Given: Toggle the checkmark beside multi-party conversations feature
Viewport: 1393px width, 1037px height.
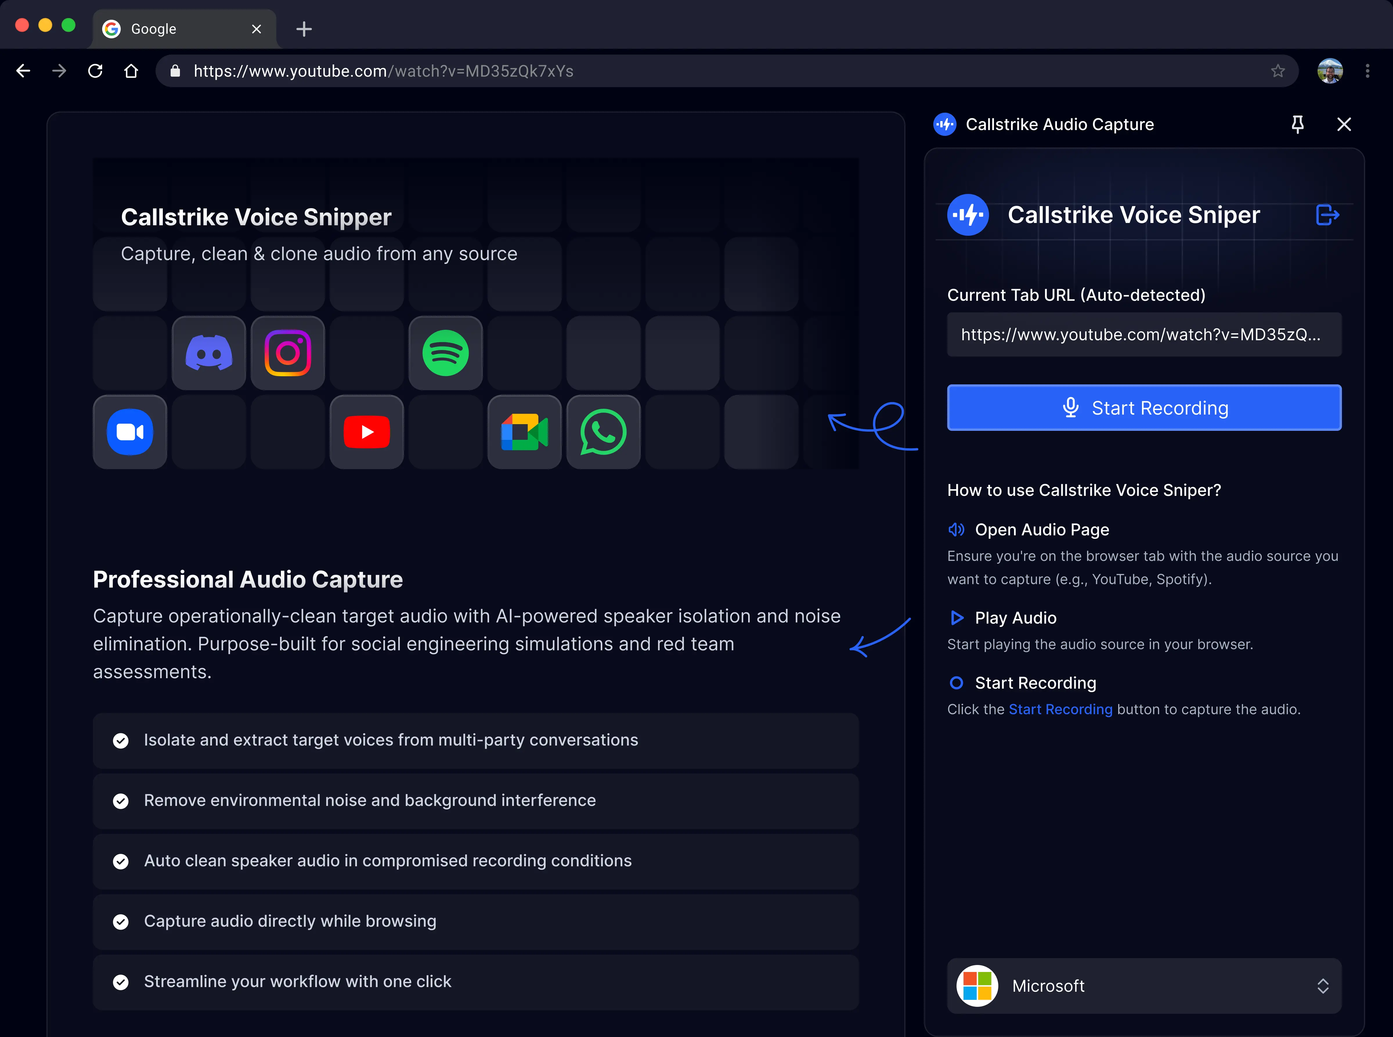Looking at the screenshot, I should (x=121, y=741).
